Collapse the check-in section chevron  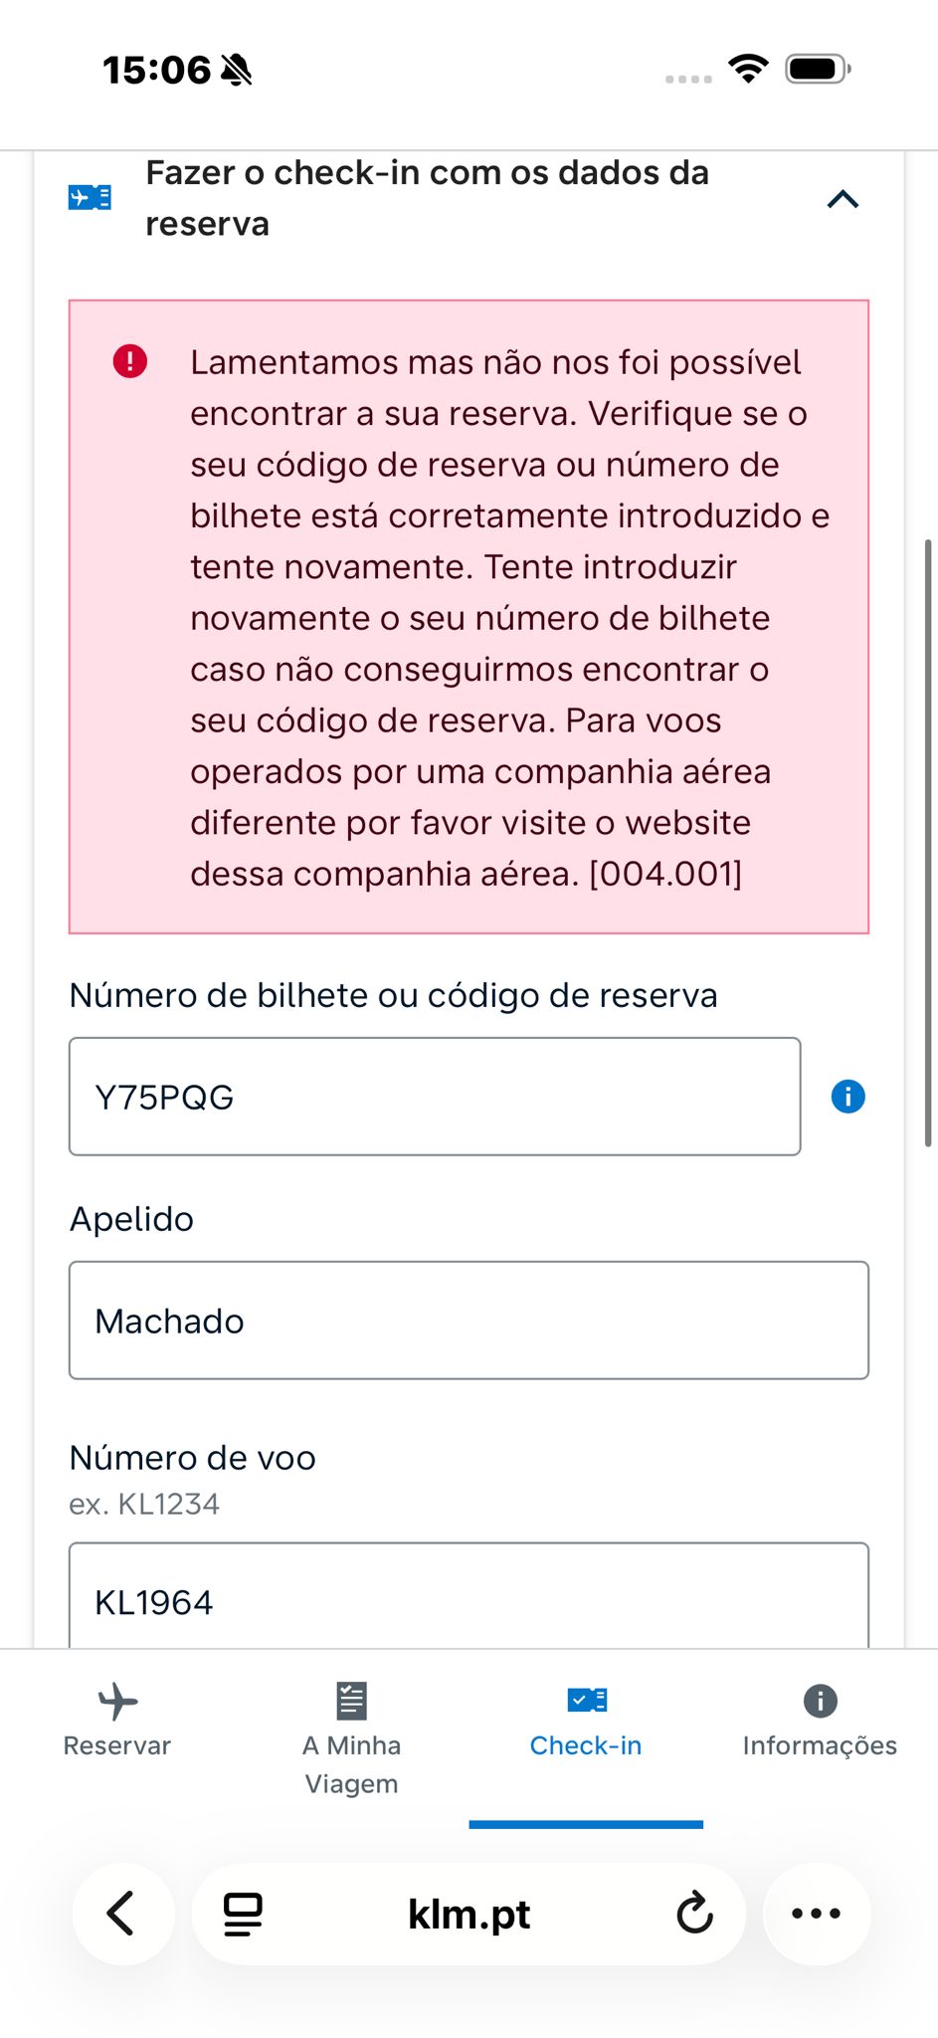coord(842,199)
